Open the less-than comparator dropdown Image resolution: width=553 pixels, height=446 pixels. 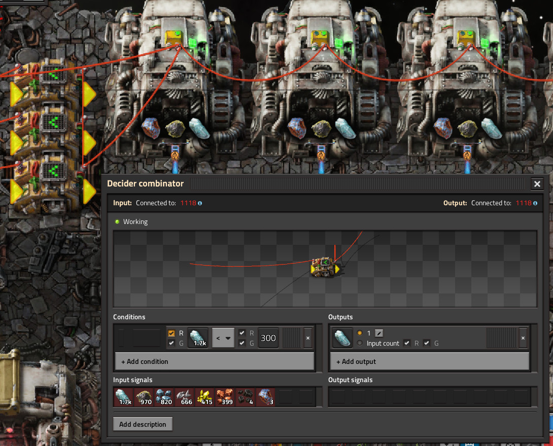click(x=223, y=338)
